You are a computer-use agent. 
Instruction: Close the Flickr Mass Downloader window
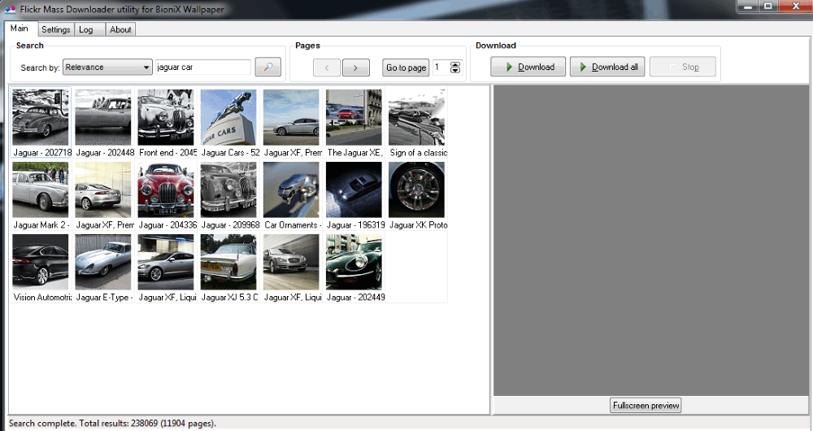pyautogui.click(x=795, y=7)
